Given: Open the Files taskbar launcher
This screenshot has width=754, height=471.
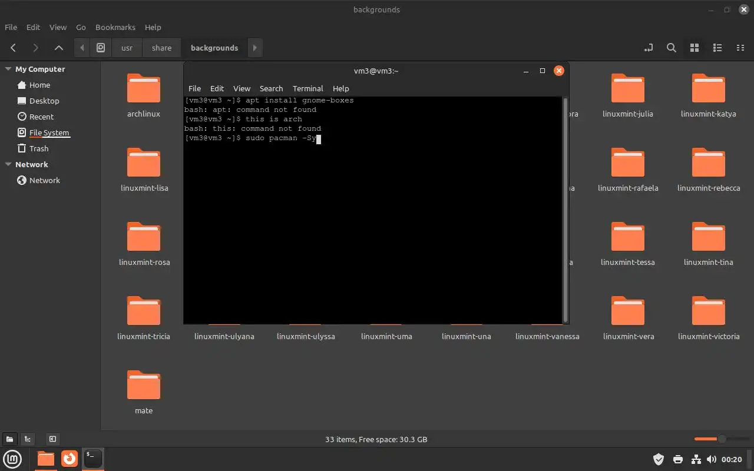Looking at the screenshot, I should click(45, 459).
